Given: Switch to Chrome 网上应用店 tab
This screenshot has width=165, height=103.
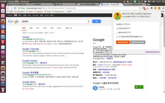Looking at the screenshot, I should [x=88, y=5].
